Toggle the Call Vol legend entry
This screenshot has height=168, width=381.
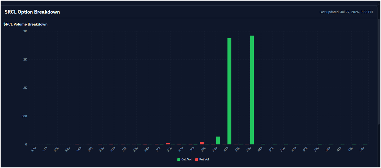pos(184,159)
